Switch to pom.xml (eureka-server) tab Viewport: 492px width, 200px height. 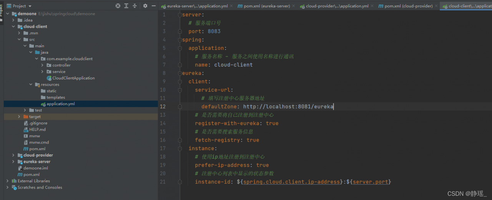[264, 6]
